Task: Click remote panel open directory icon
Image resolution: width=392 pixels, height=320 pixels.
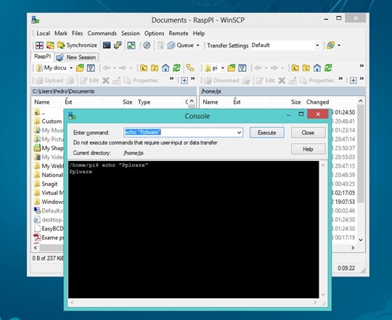Action: pos(232,68)
